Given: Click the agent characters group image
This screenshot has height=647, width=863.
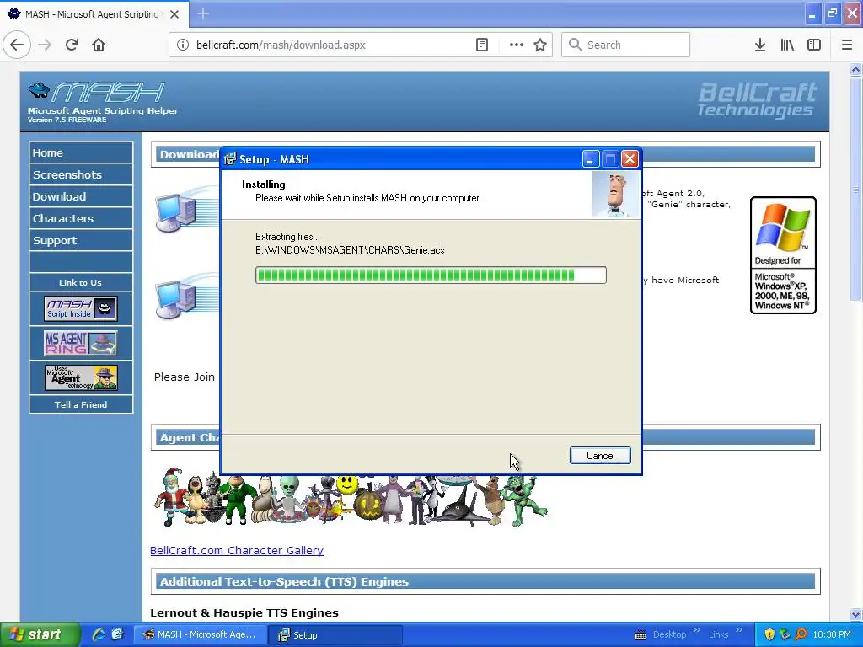Looking at the screenshot, I should click(351, 499).
